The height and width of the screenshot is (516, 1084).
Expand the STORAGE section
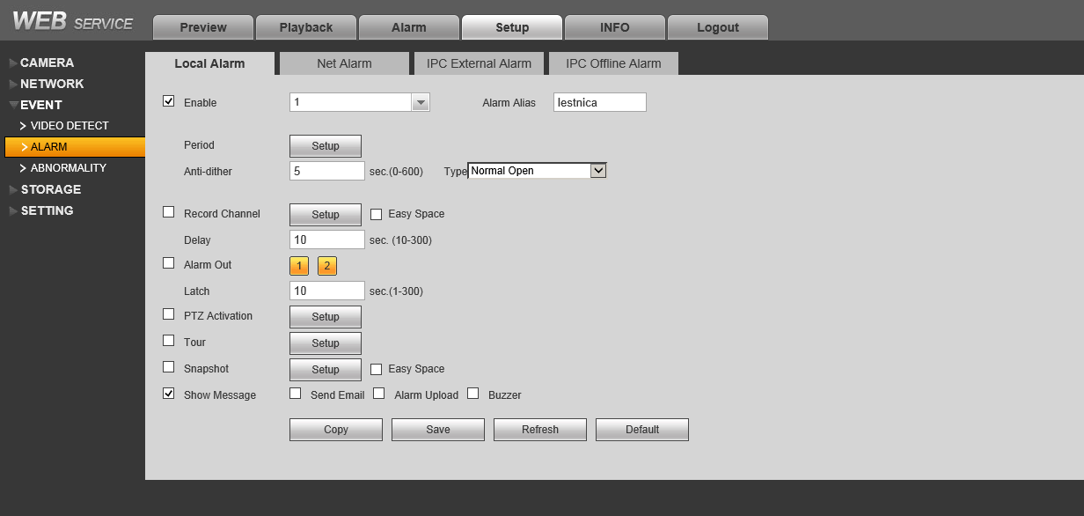(x=50, y=189)
